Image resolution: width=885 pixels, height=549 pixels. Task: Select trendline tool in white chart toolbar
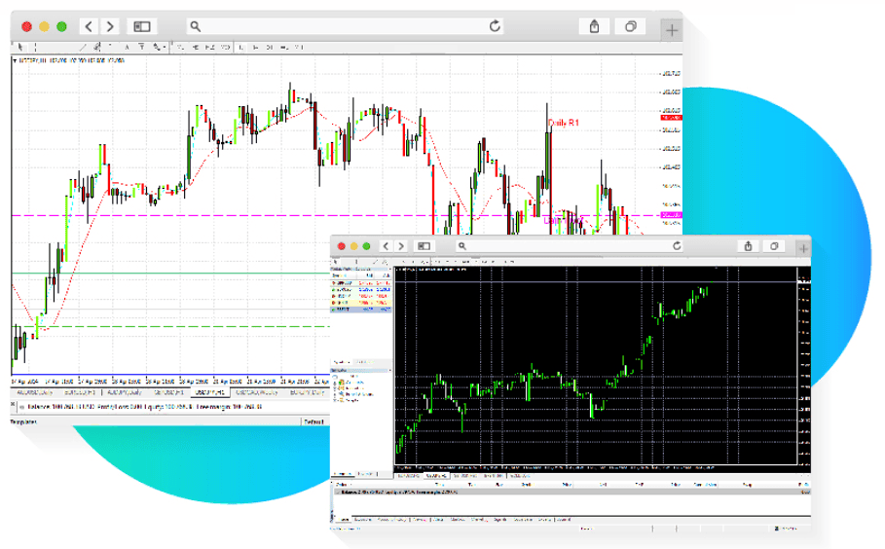[83, 48]
